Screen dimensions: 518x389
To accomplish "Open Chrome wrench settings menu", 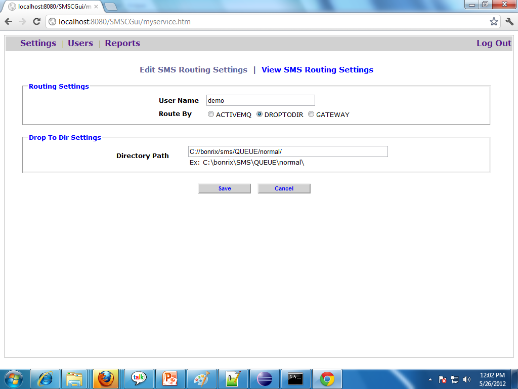I will [x=509, y=22].
